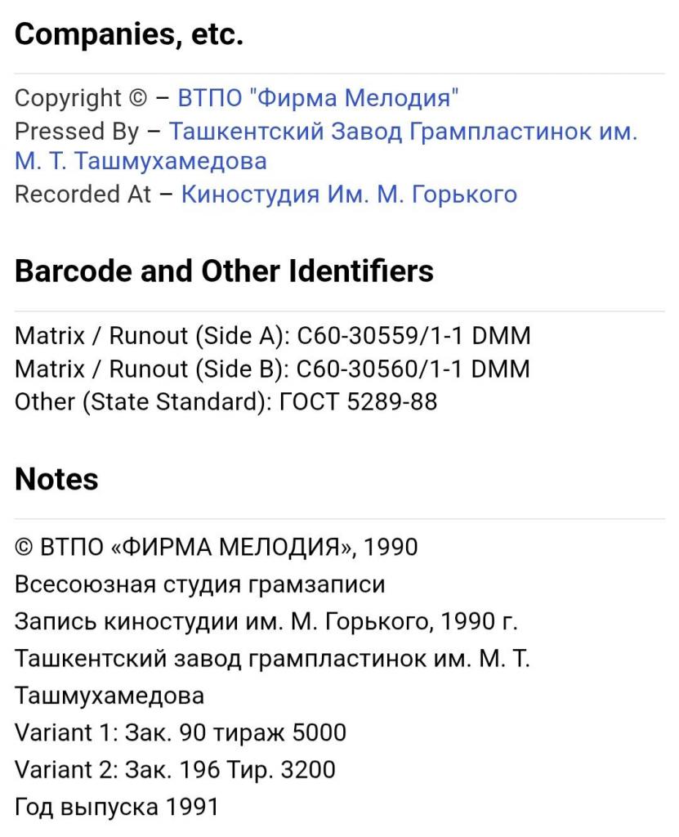Click the "Ташкентский завод грампластинок им. М. Т." note line

(x=272, y=658)
